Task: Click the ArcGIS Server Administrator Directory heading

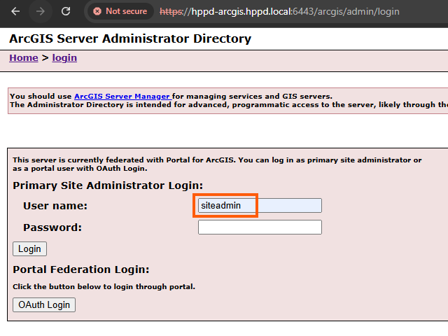Action: point(130,38)
